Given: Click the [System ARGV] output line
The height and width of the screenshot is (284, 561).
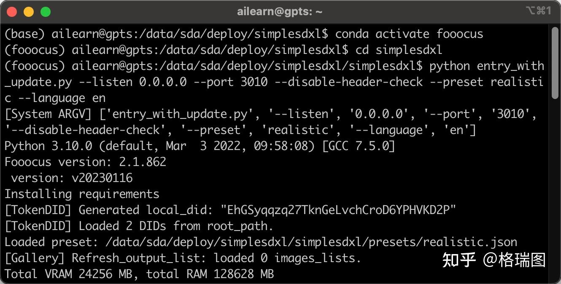Looking at the screenshot, I should [x=270, y=122].
